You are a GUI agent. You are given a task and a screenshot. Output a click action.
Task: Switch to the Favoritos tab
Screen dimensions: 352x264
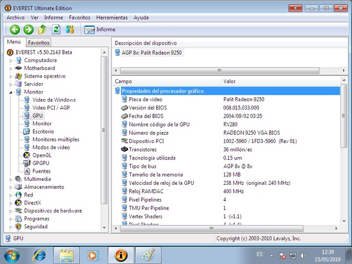tap(38, 42)
